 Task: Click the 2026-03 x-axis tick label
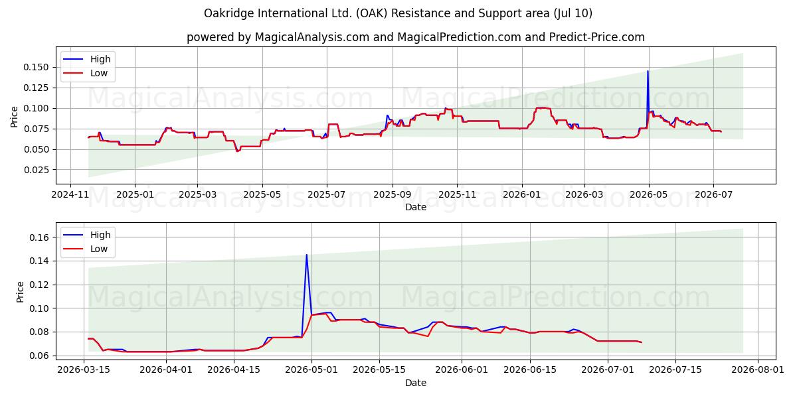click(583, 196)
